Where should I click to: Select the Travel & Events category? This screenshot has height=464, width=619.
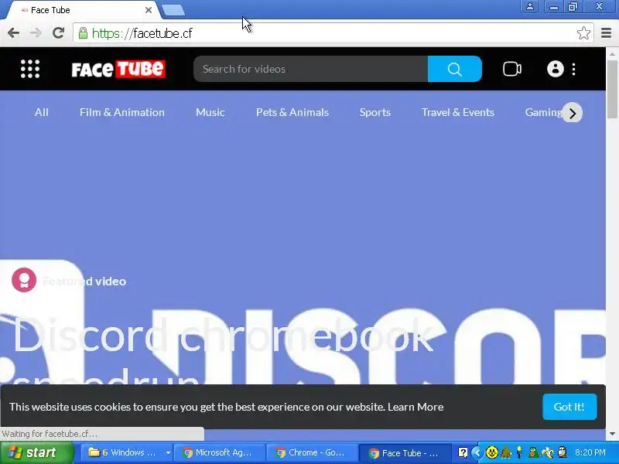point(458,112)
